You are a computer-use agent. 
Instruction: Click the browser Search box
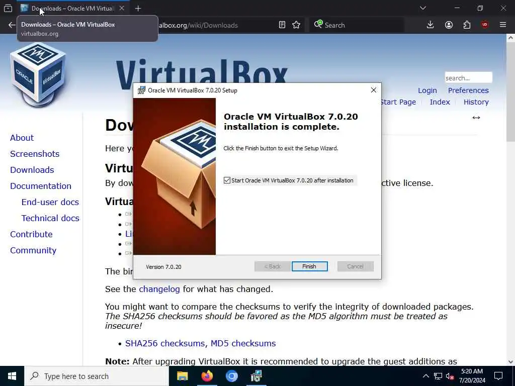coord(357,25)
